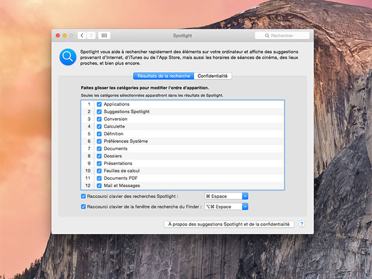Disable Finder search window shortcut checkbox
Screen dimensions: 372x279
coord(83,207)
